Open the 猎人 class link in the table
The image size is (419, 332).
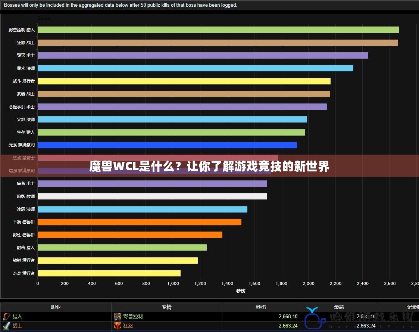(x=17, y=316)
